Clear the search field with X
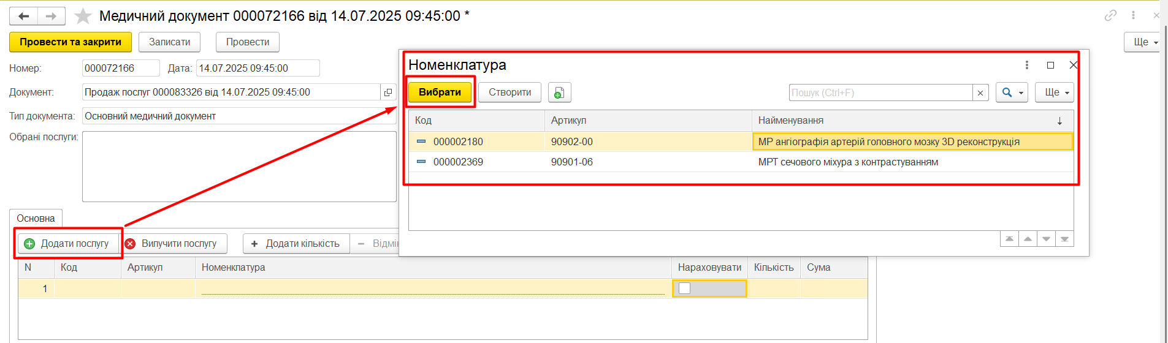Screen dimensions: 1168x343 tap(980, 93)
